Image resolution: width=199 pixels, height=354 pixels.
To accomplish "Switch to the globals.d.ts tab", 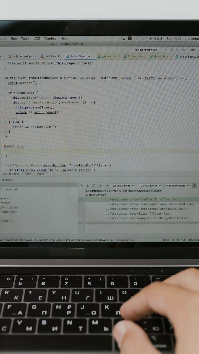I will 109,56.
